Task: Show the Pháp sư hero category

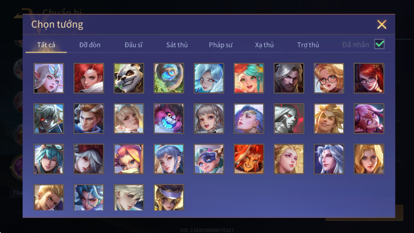Action: point(221,45)
